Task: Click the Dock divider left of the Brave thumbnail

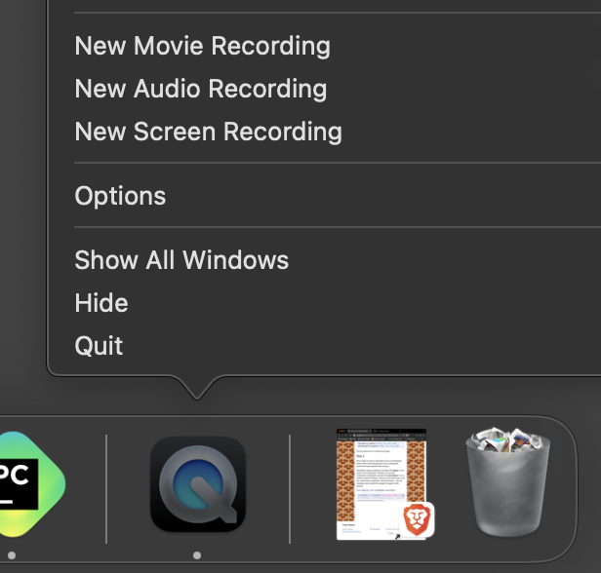Action: 290,487
